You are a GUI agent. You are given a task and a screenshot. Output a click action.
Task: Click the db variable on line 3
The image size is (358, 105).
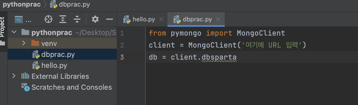point(153,57)
